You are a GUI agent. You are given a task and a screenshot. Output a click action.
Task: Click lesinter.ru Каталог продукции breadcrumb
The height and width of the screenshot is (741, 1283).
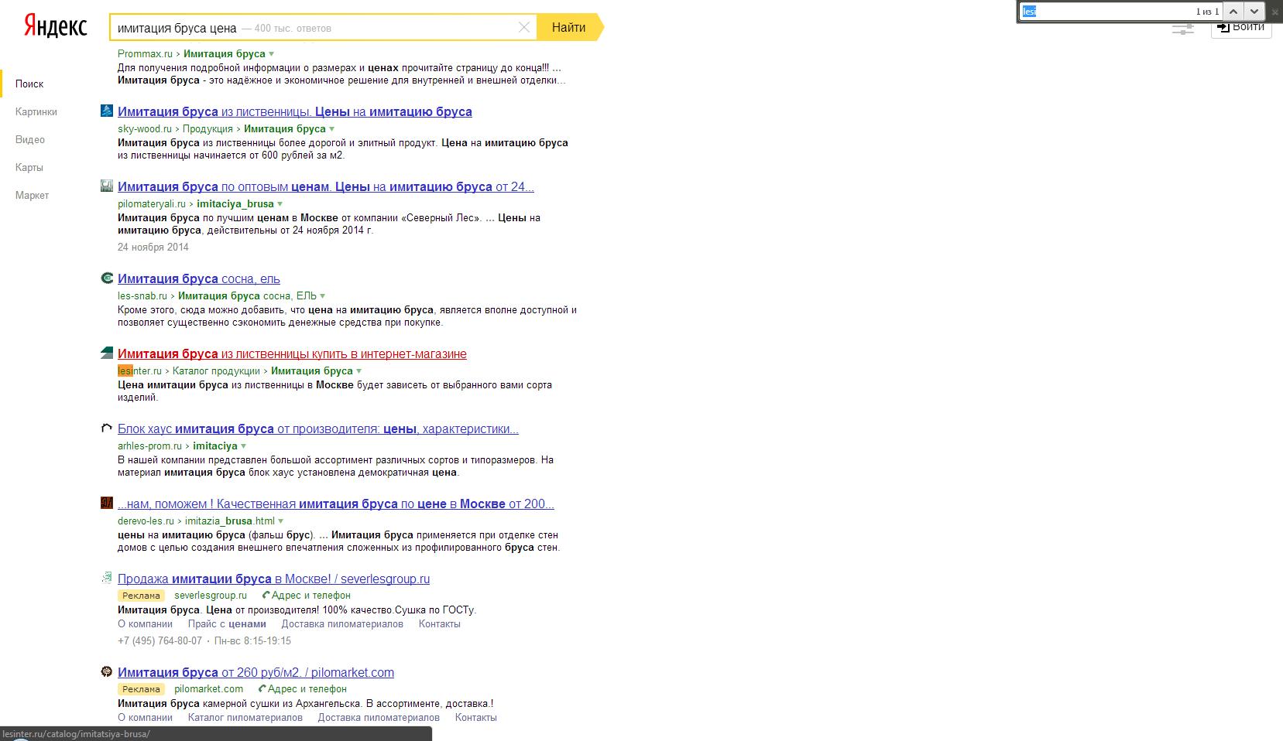[216, 371]
